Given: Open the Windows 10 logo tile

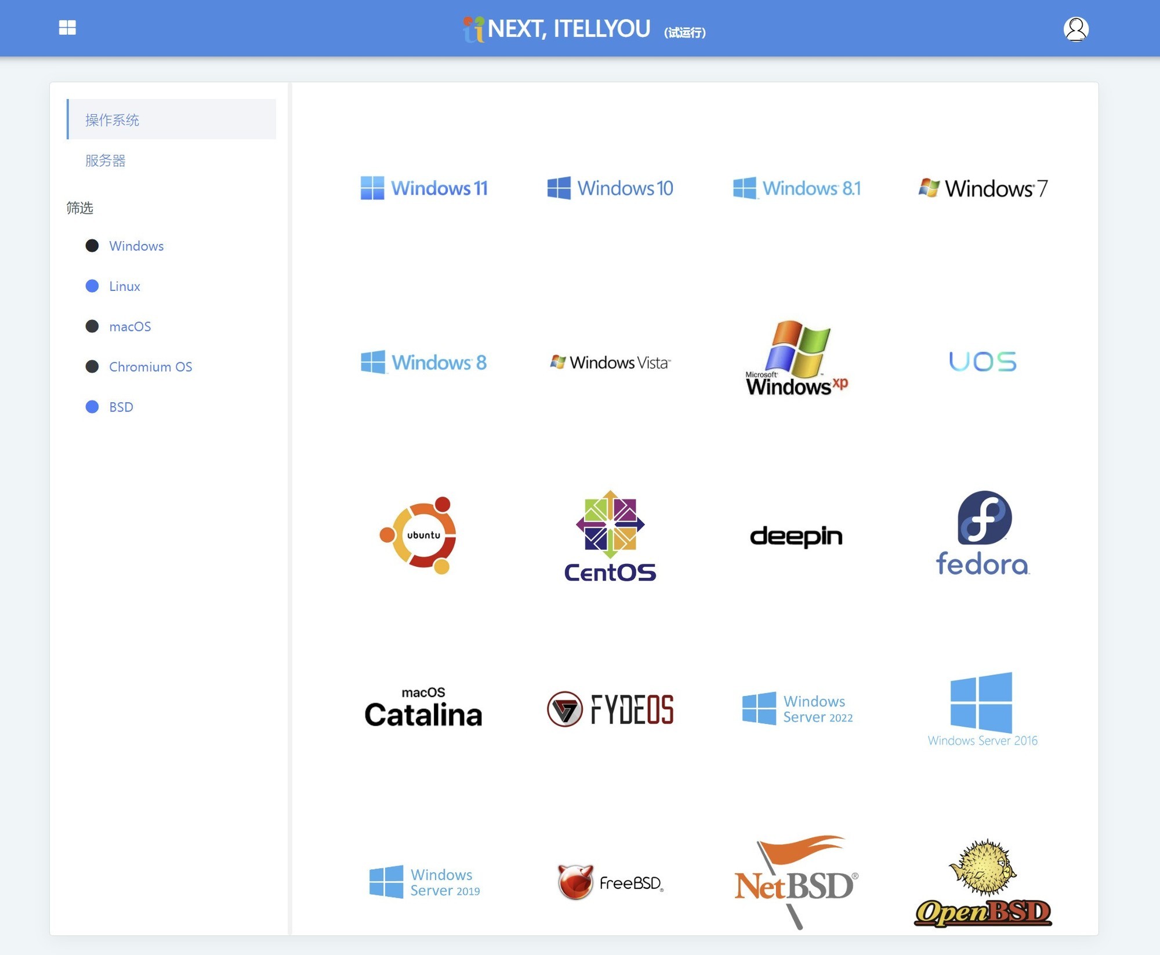Looking at the screenshot, I should (610, 188).
